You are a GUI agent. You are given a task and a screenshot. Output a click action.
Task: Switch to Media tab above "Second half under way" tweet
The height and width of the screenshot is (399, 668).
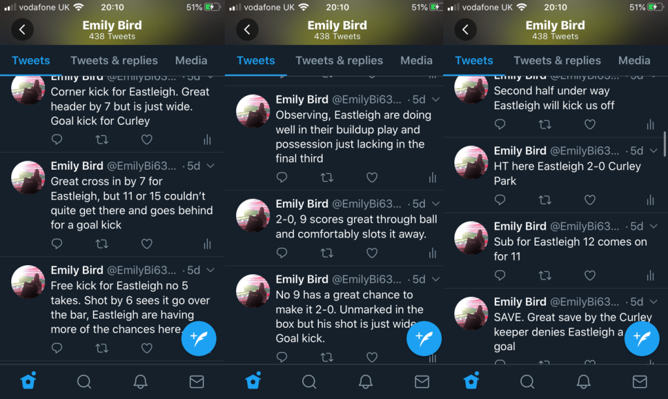(x=634, y=61)
